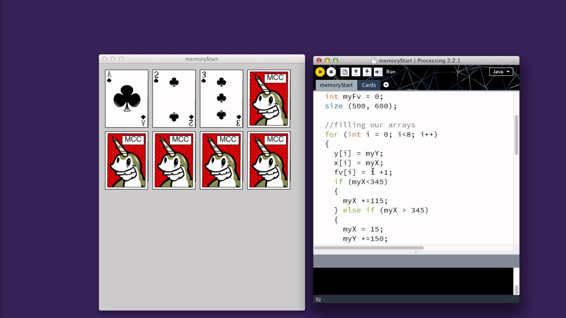Select the 3 of clubs card

(222, 98)
